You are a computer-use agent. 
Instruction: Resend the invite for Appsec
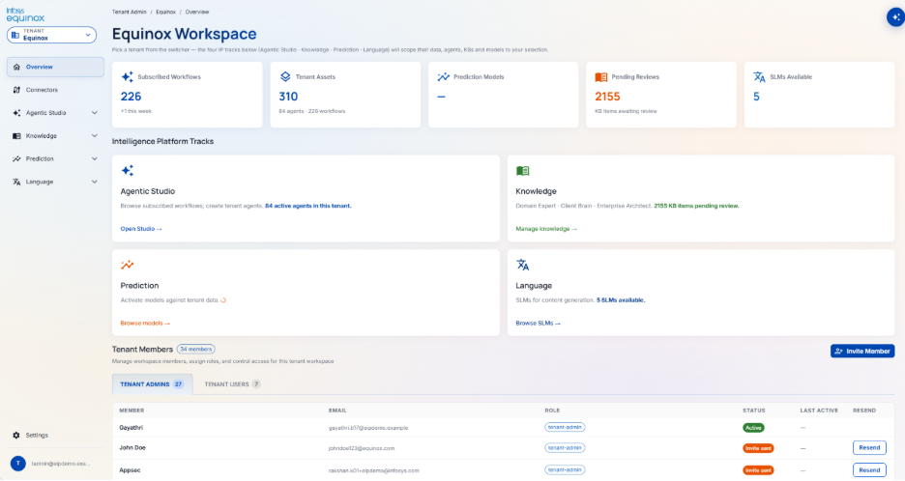pos(869,470)
